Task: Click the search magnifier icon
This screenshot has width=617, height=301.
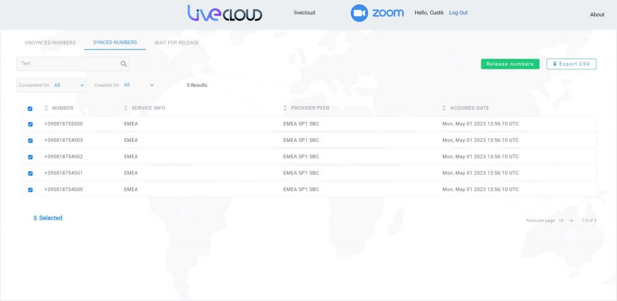Action: pyautogui.click(x=124, y=64)
